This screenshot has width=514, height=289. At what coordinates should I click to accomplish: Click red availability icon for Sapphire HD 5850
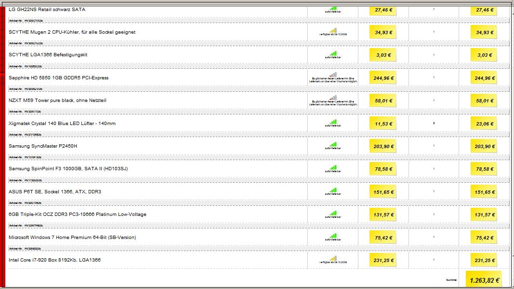[x=333, y=75]
